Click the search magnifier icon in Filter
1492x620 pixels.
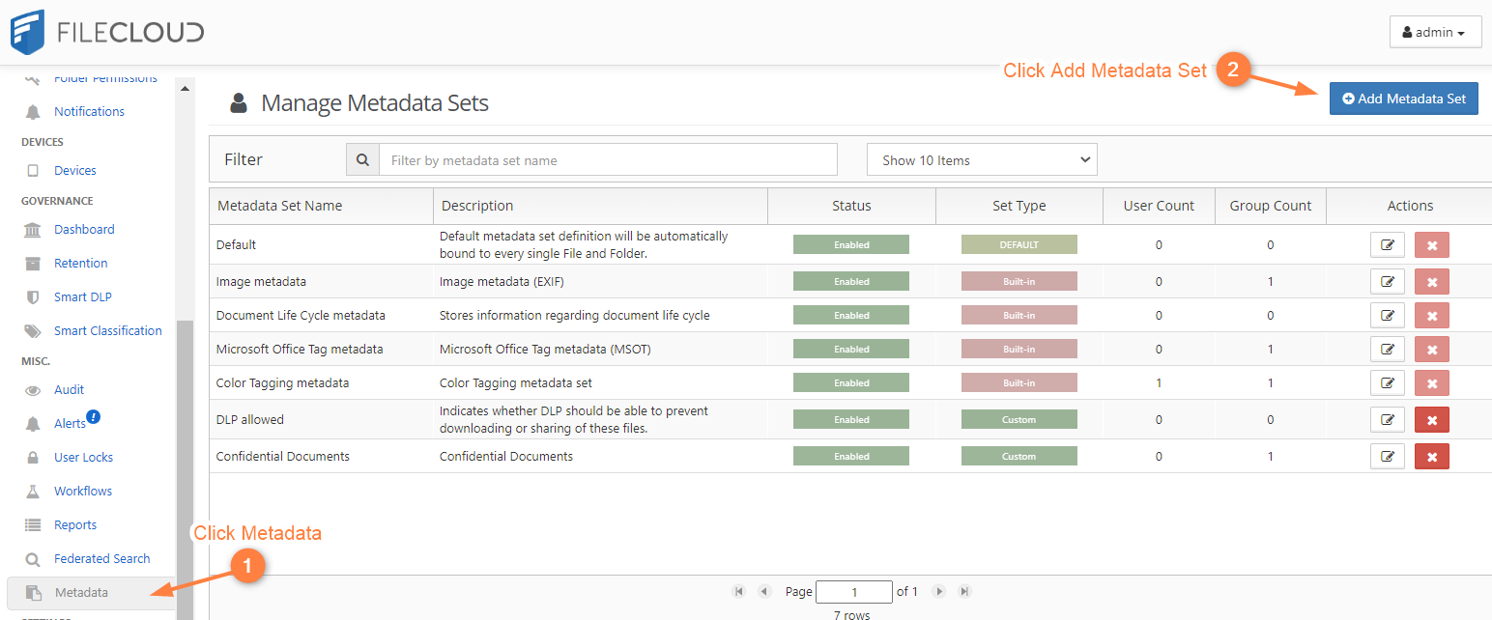tap(362, 160)
